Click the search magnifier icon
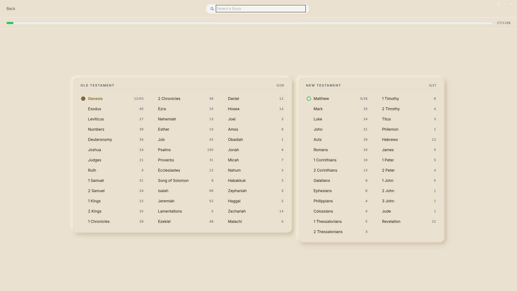The width and height of the screenshot is (517, 291). point(212,9)
